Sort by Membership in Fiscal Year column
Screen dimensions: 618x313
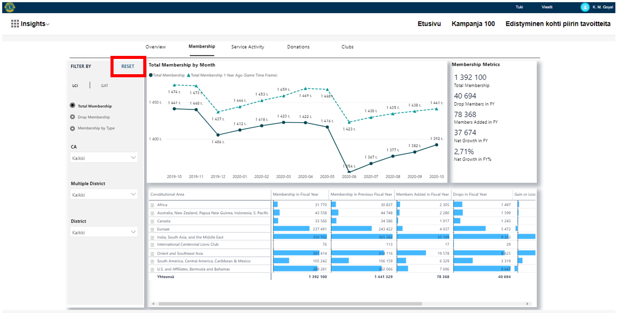tap(296, 194)
